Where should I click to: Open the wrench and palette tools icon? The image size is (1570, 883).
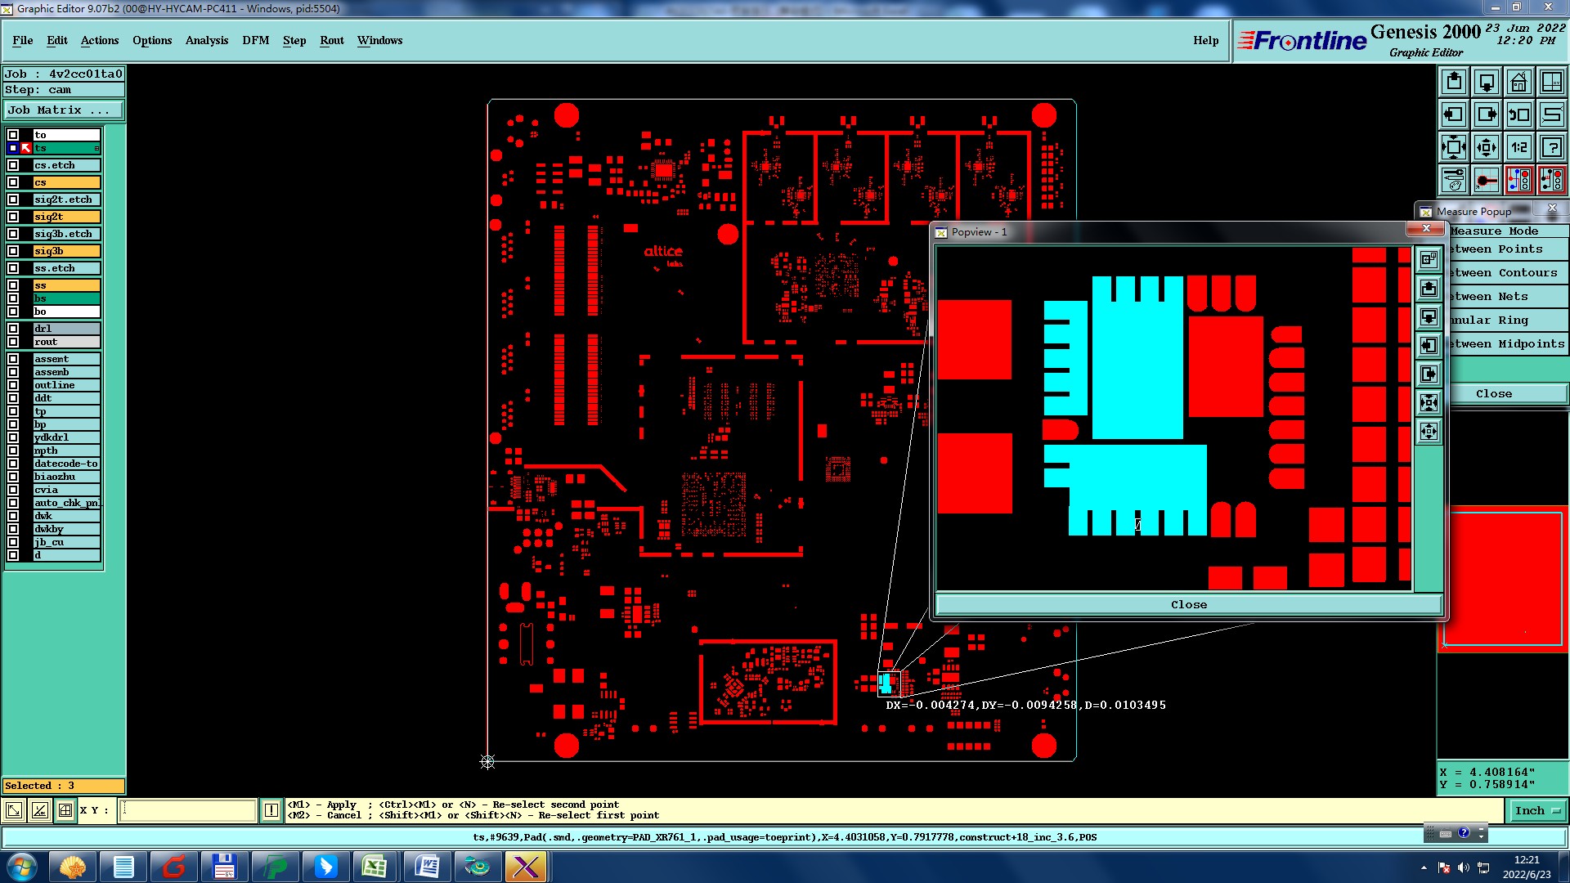[1454, 180]
